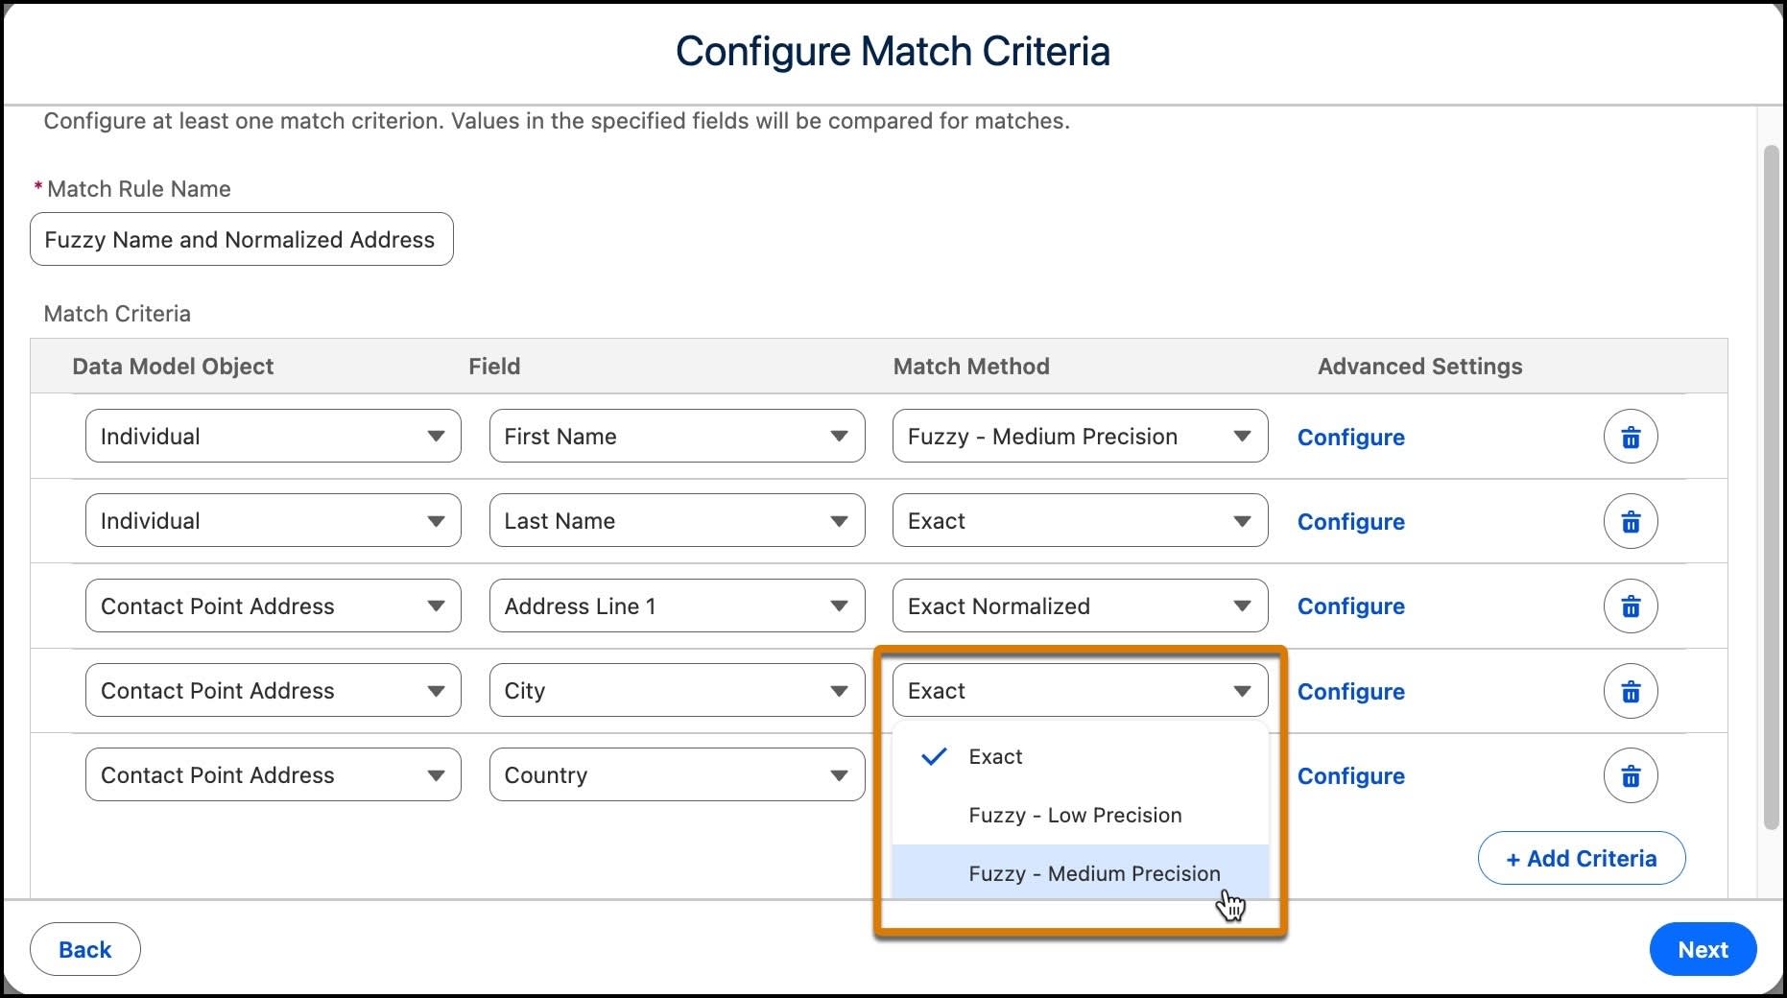
Task: Delete the City criteria row
Action: tap(1631, 691)
